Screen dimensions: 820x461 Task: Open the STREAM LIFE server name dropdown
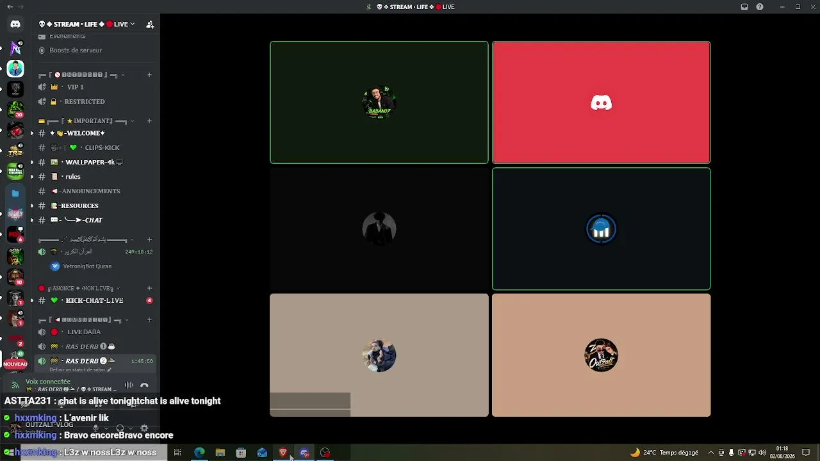click(87, 24)
